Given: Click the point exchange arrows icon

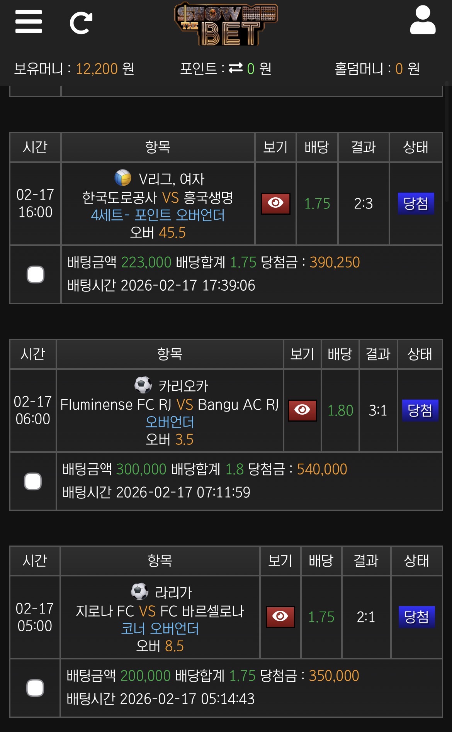Looking at the screenshot, I should pos(236,68).
